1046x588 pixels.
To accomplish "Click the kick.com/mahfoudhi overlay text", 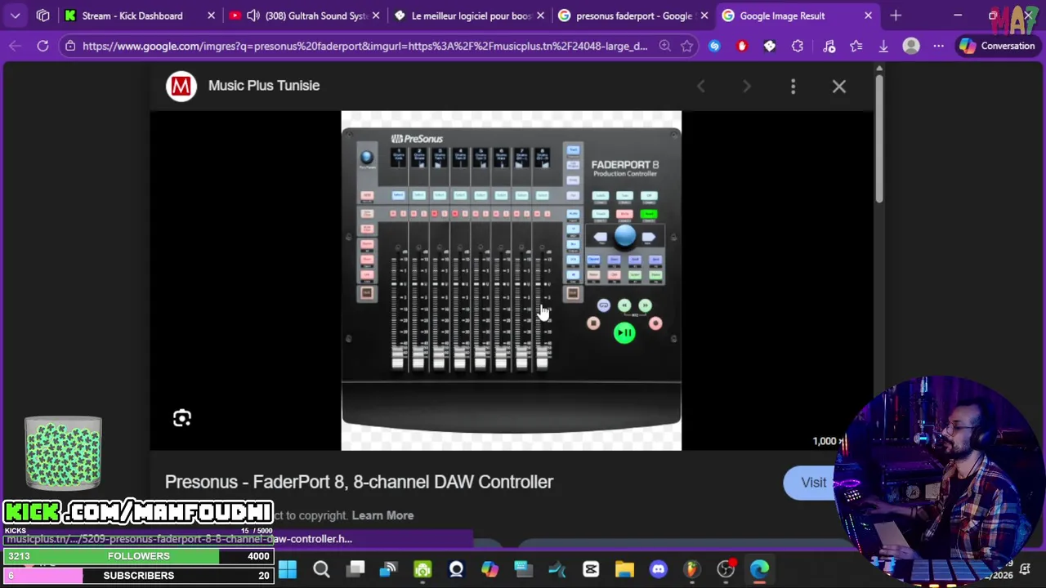I will pyautogui.click(x=138, y=512).
